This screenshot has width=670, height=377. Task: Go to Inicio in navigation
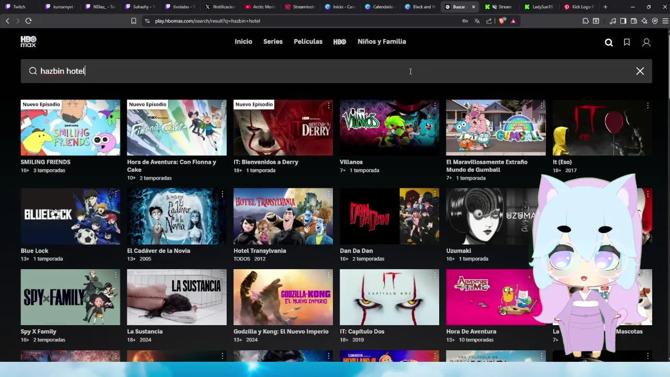[243, 41]
